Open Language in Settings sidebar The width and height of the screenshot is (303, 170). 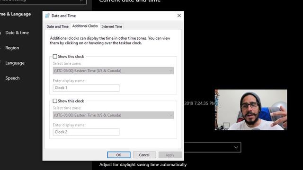[x=15, y=63]
